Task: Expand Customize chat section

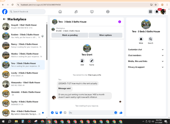Action: [x=146, y=49]
